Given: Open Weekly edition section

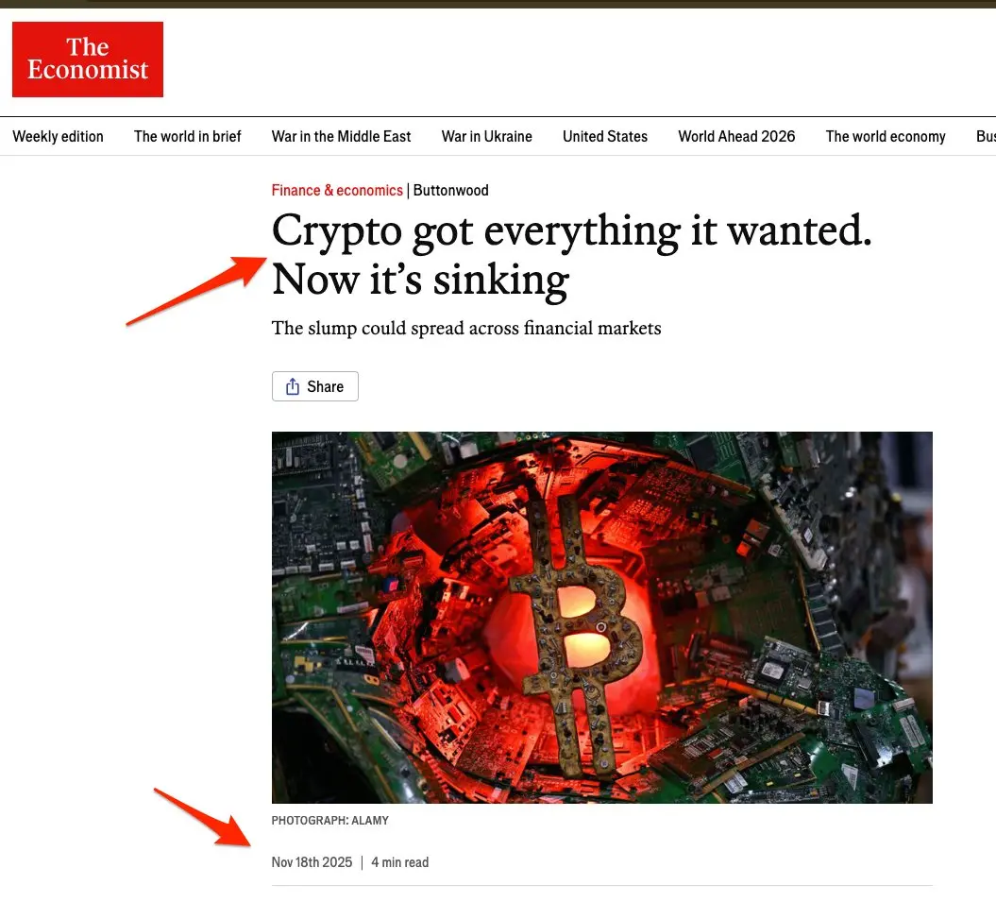Looking at the screenshot, I should pyautogui.click(x=58, y=137).
